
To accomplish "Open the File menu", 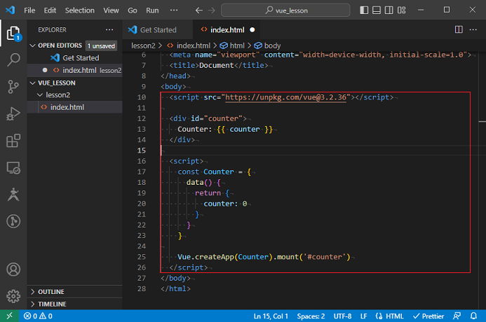I will pos(29,10).
